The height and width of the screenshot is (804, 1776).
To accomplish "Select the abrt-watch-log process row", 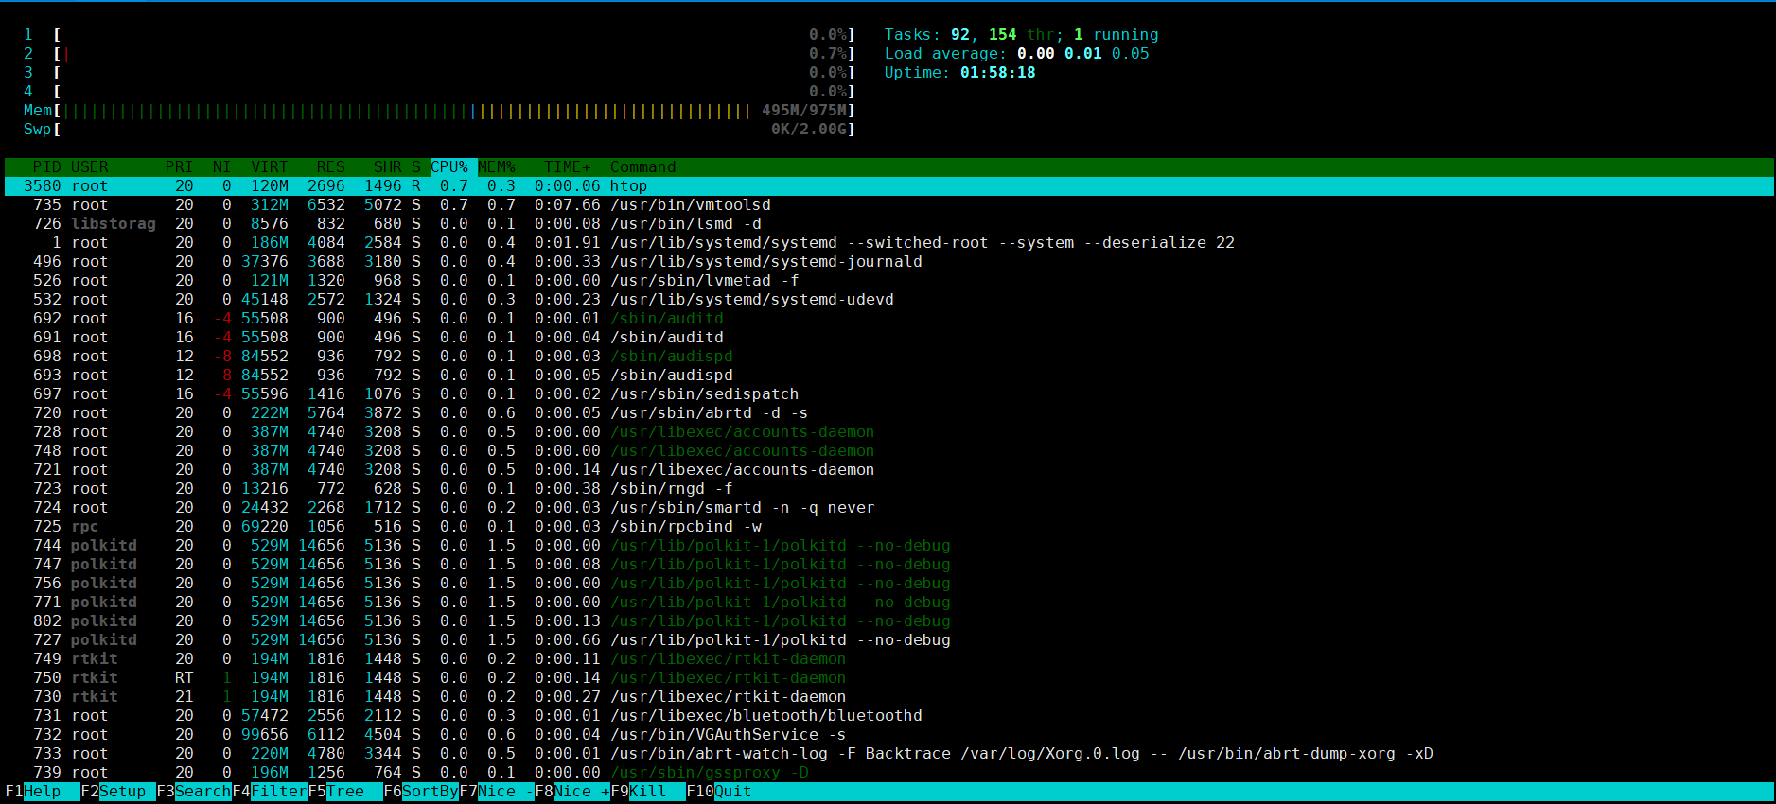I will (889, 754).
